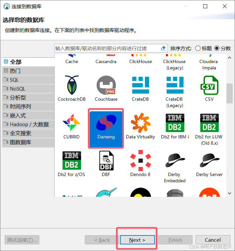Select the CockroachDB database driver
The height and width of the screenshot is (251, 235).
[x=71, y=89]
